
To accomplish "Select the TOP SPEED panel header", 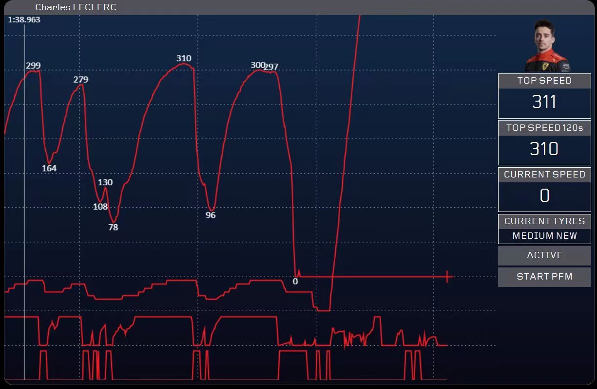I will (x=544, y=81).
